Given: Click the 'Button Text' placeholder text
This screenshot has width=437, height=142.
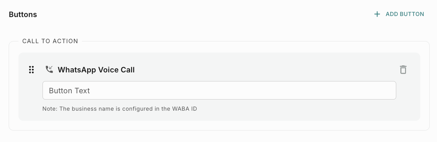Looking at the screenshot, I should point(69,91).
